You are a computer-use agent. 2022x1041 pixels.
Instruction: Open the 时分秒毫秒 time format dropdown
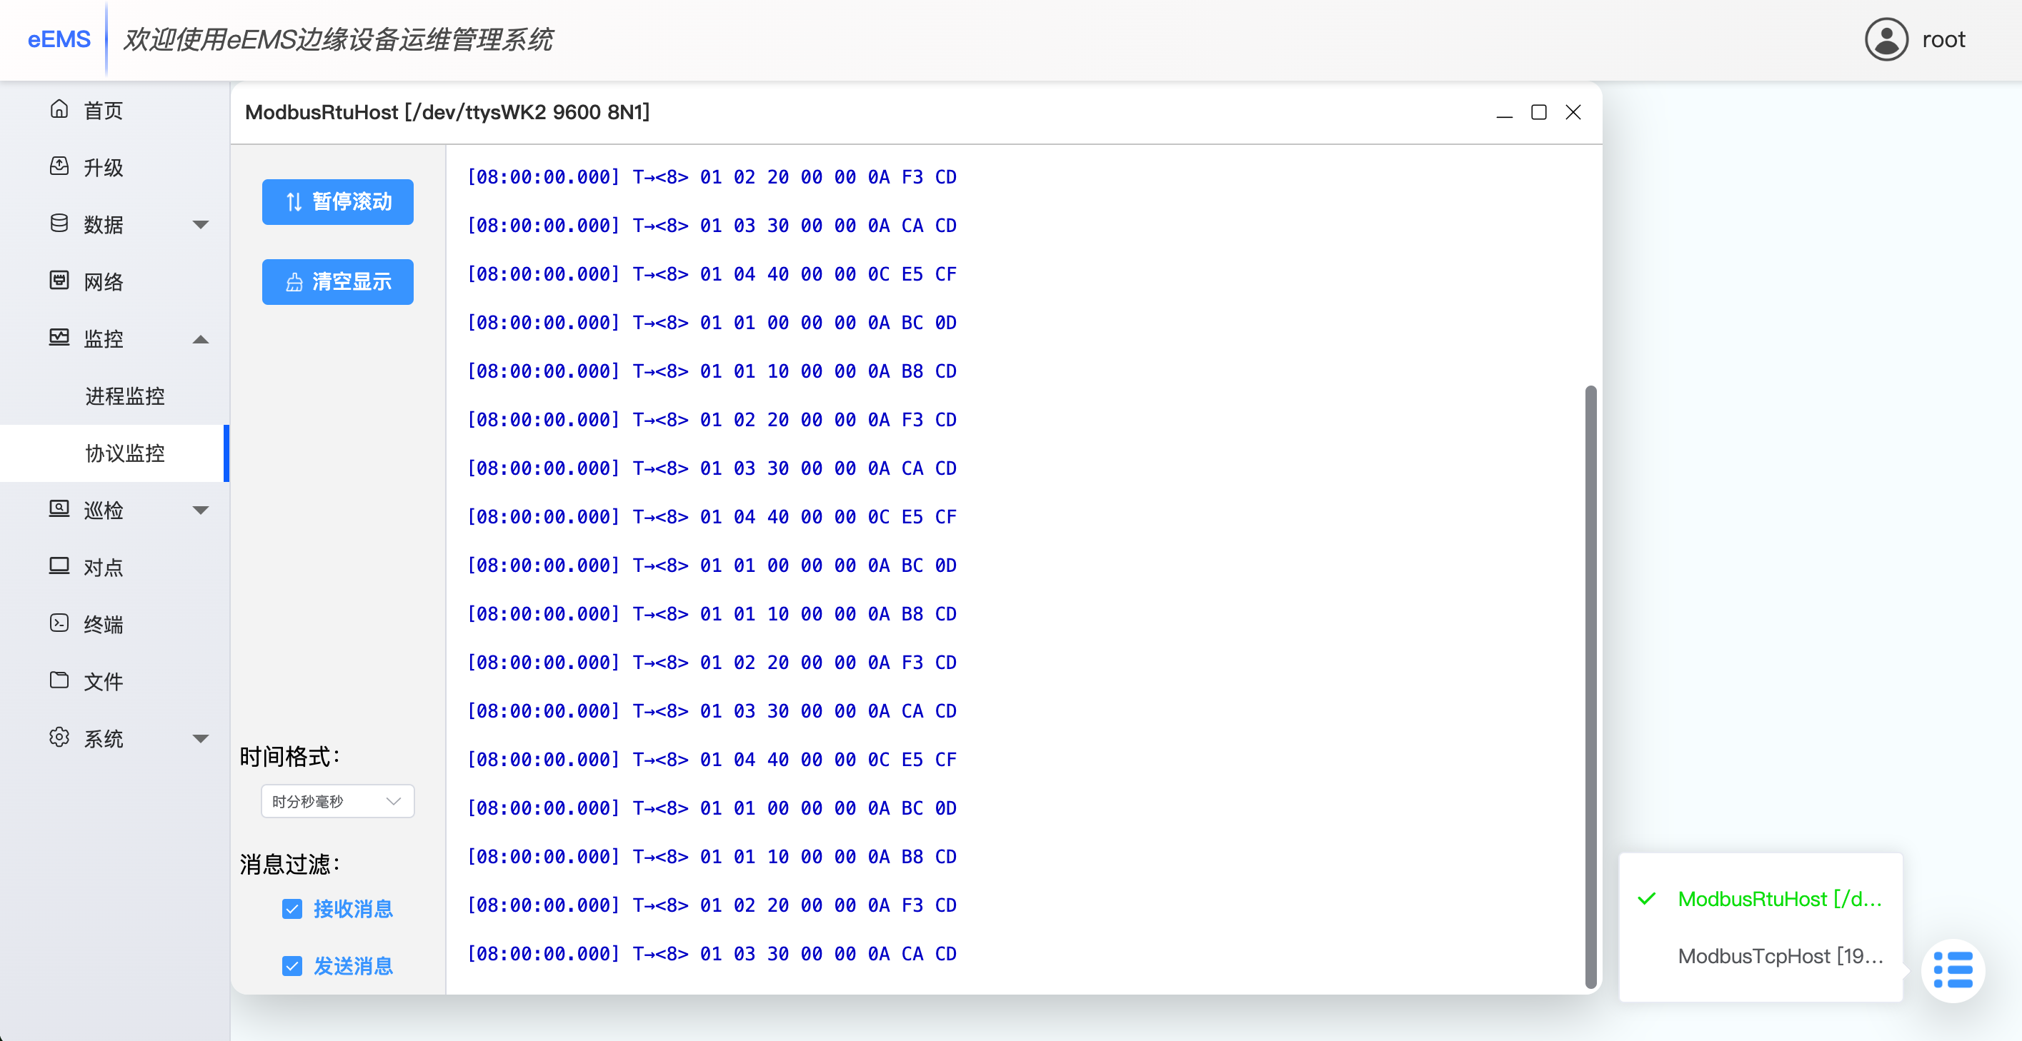click(x=337, y=802)
